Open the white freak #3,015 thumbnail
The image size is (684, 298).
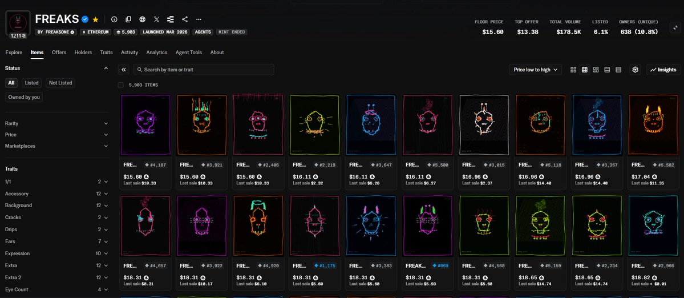point(484,125)
